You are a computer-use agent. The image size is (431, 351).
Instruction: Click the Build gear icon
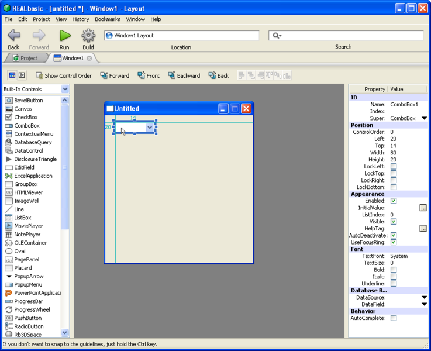pos(88,36)
